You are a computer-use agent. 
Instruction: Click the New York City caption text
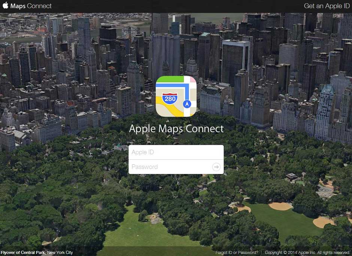[60, 253]
